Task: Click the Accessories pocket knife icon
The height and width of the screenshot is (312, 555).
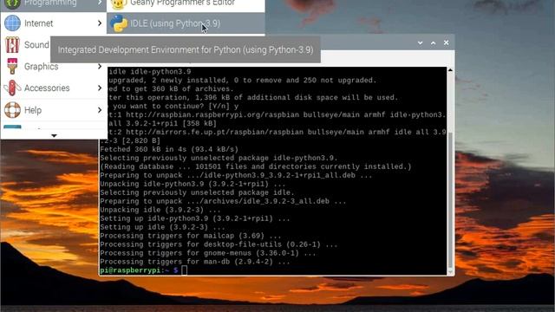Action: 12,88
